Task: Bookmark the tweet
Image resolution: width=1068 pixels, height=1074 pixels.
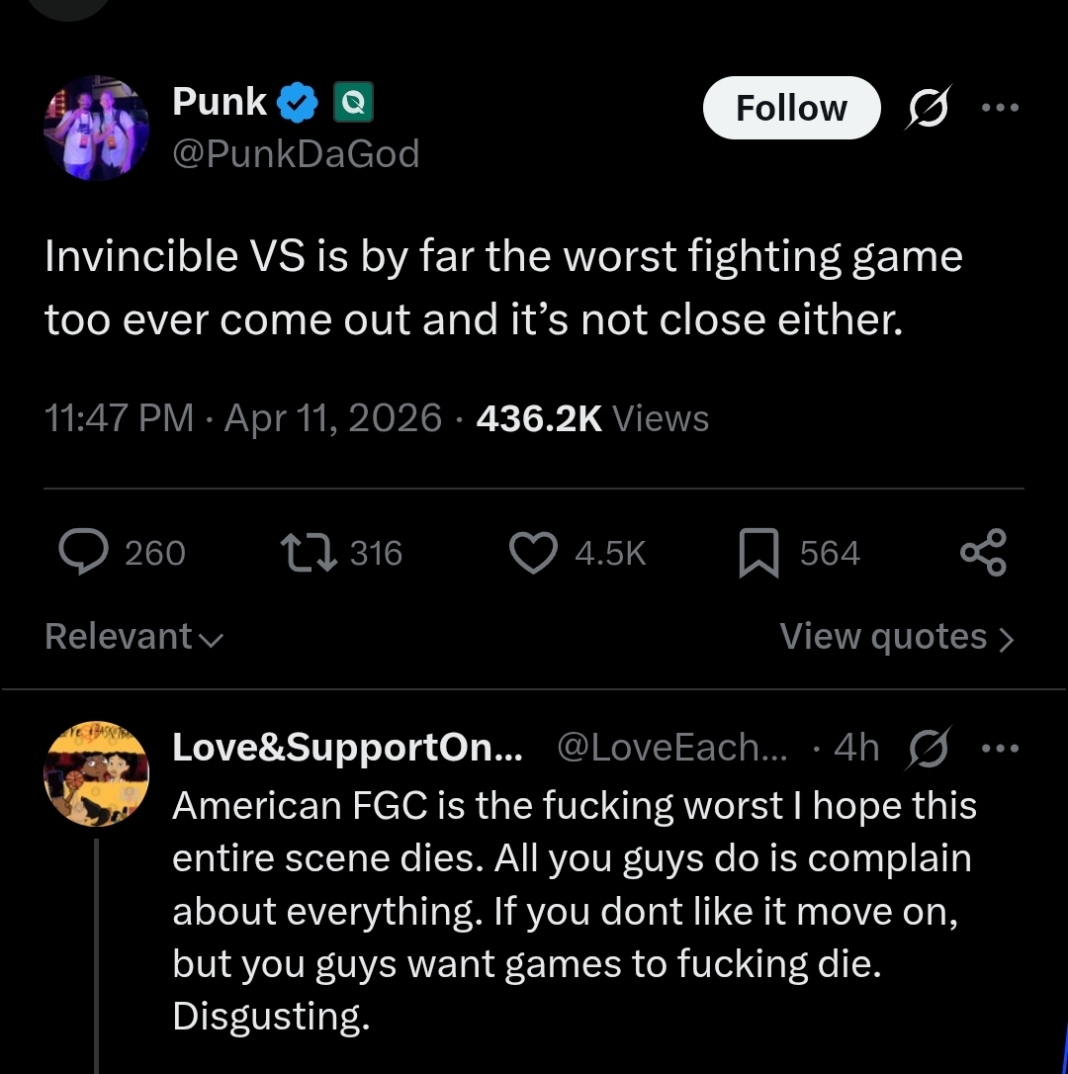Action: (x=760, y=552)
